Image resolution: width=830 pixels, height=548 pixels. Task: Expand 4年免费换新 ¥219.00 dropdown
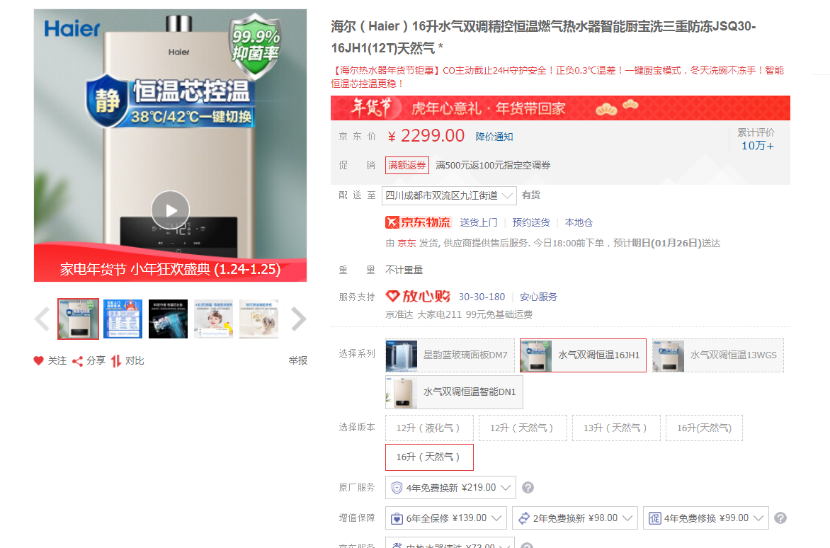coord(450,488)
